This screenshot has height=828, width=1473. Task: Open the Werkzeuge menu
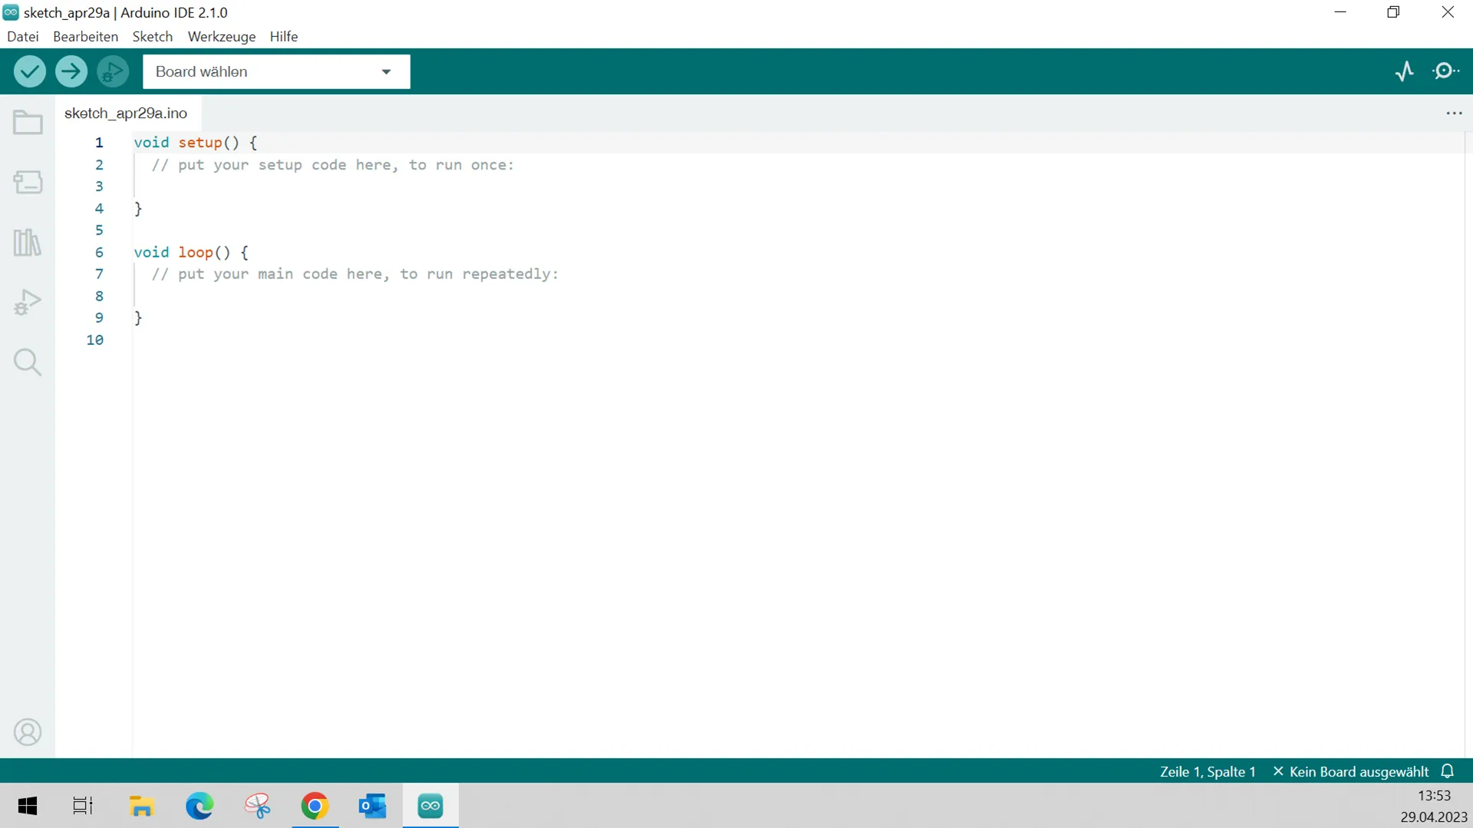[222, 36]
